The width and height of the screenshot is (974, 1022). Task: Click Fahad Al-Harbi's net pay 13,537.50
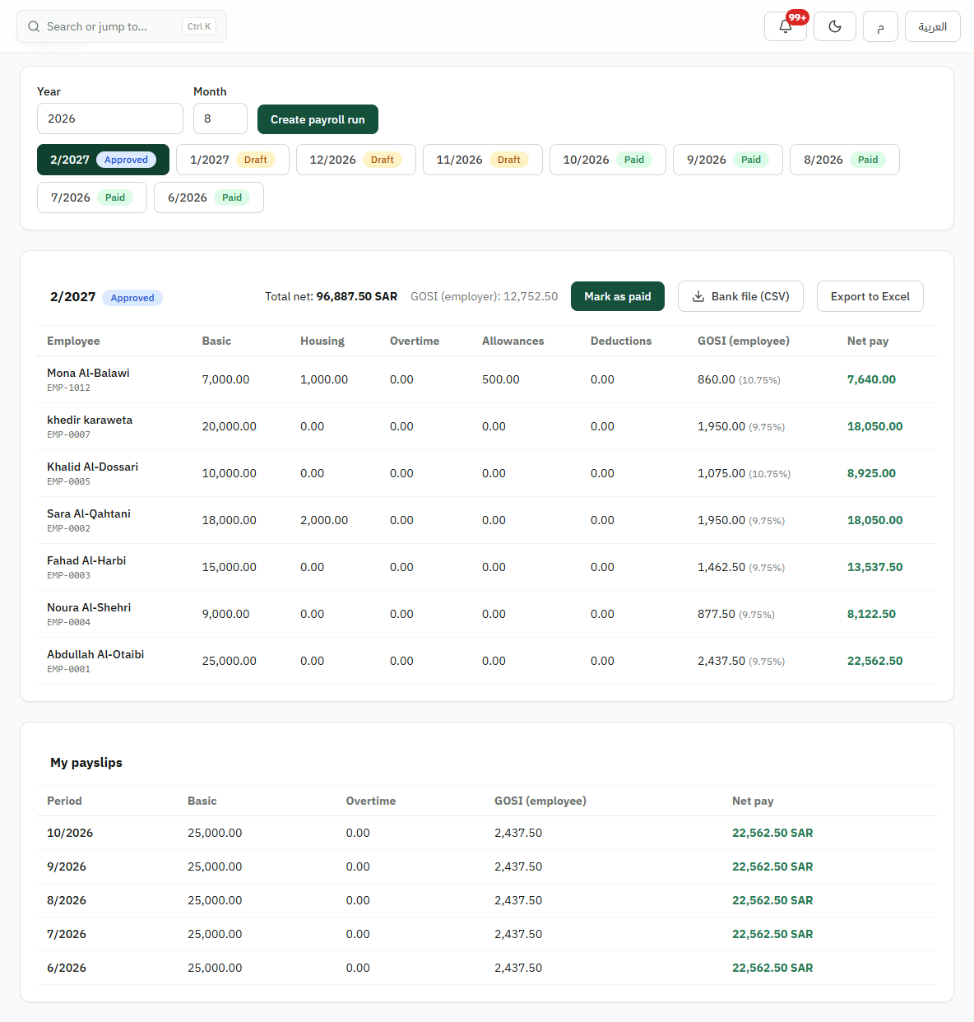[874, 567]
